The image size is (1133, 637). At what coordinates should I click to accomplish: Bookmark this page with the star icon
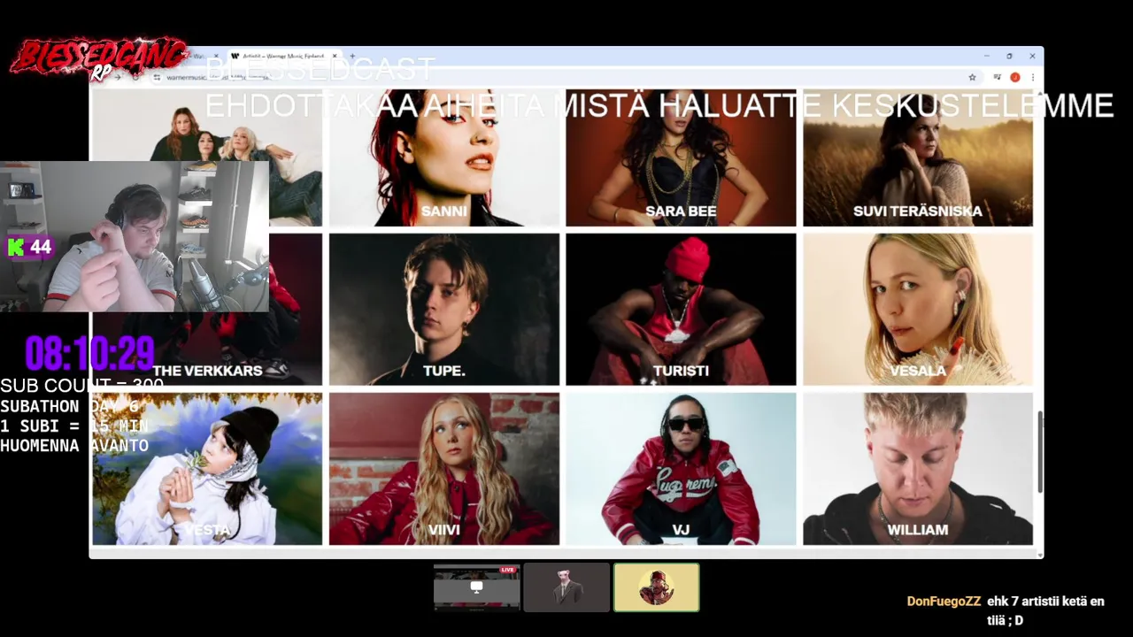click(x=972, y=77)
